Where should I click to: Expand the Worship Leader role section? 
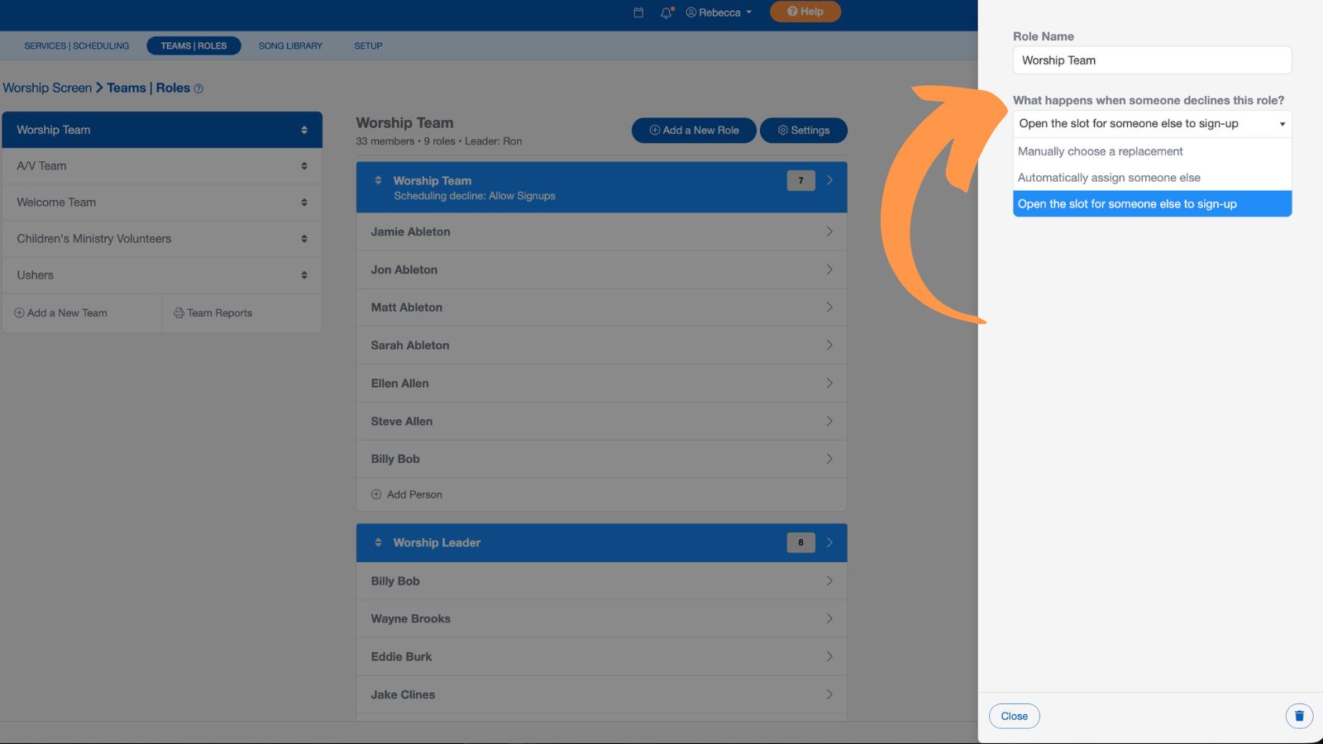tap(829, 542)
